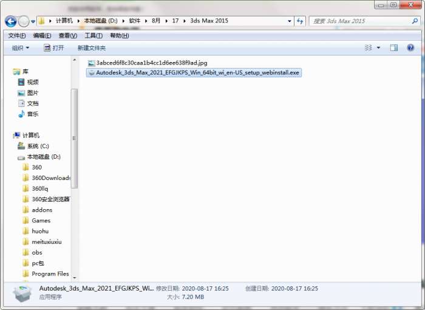This screenshot has width=425, height=310.
Task: Open the 查看(V) menu
Action: (x=68, y=36)
